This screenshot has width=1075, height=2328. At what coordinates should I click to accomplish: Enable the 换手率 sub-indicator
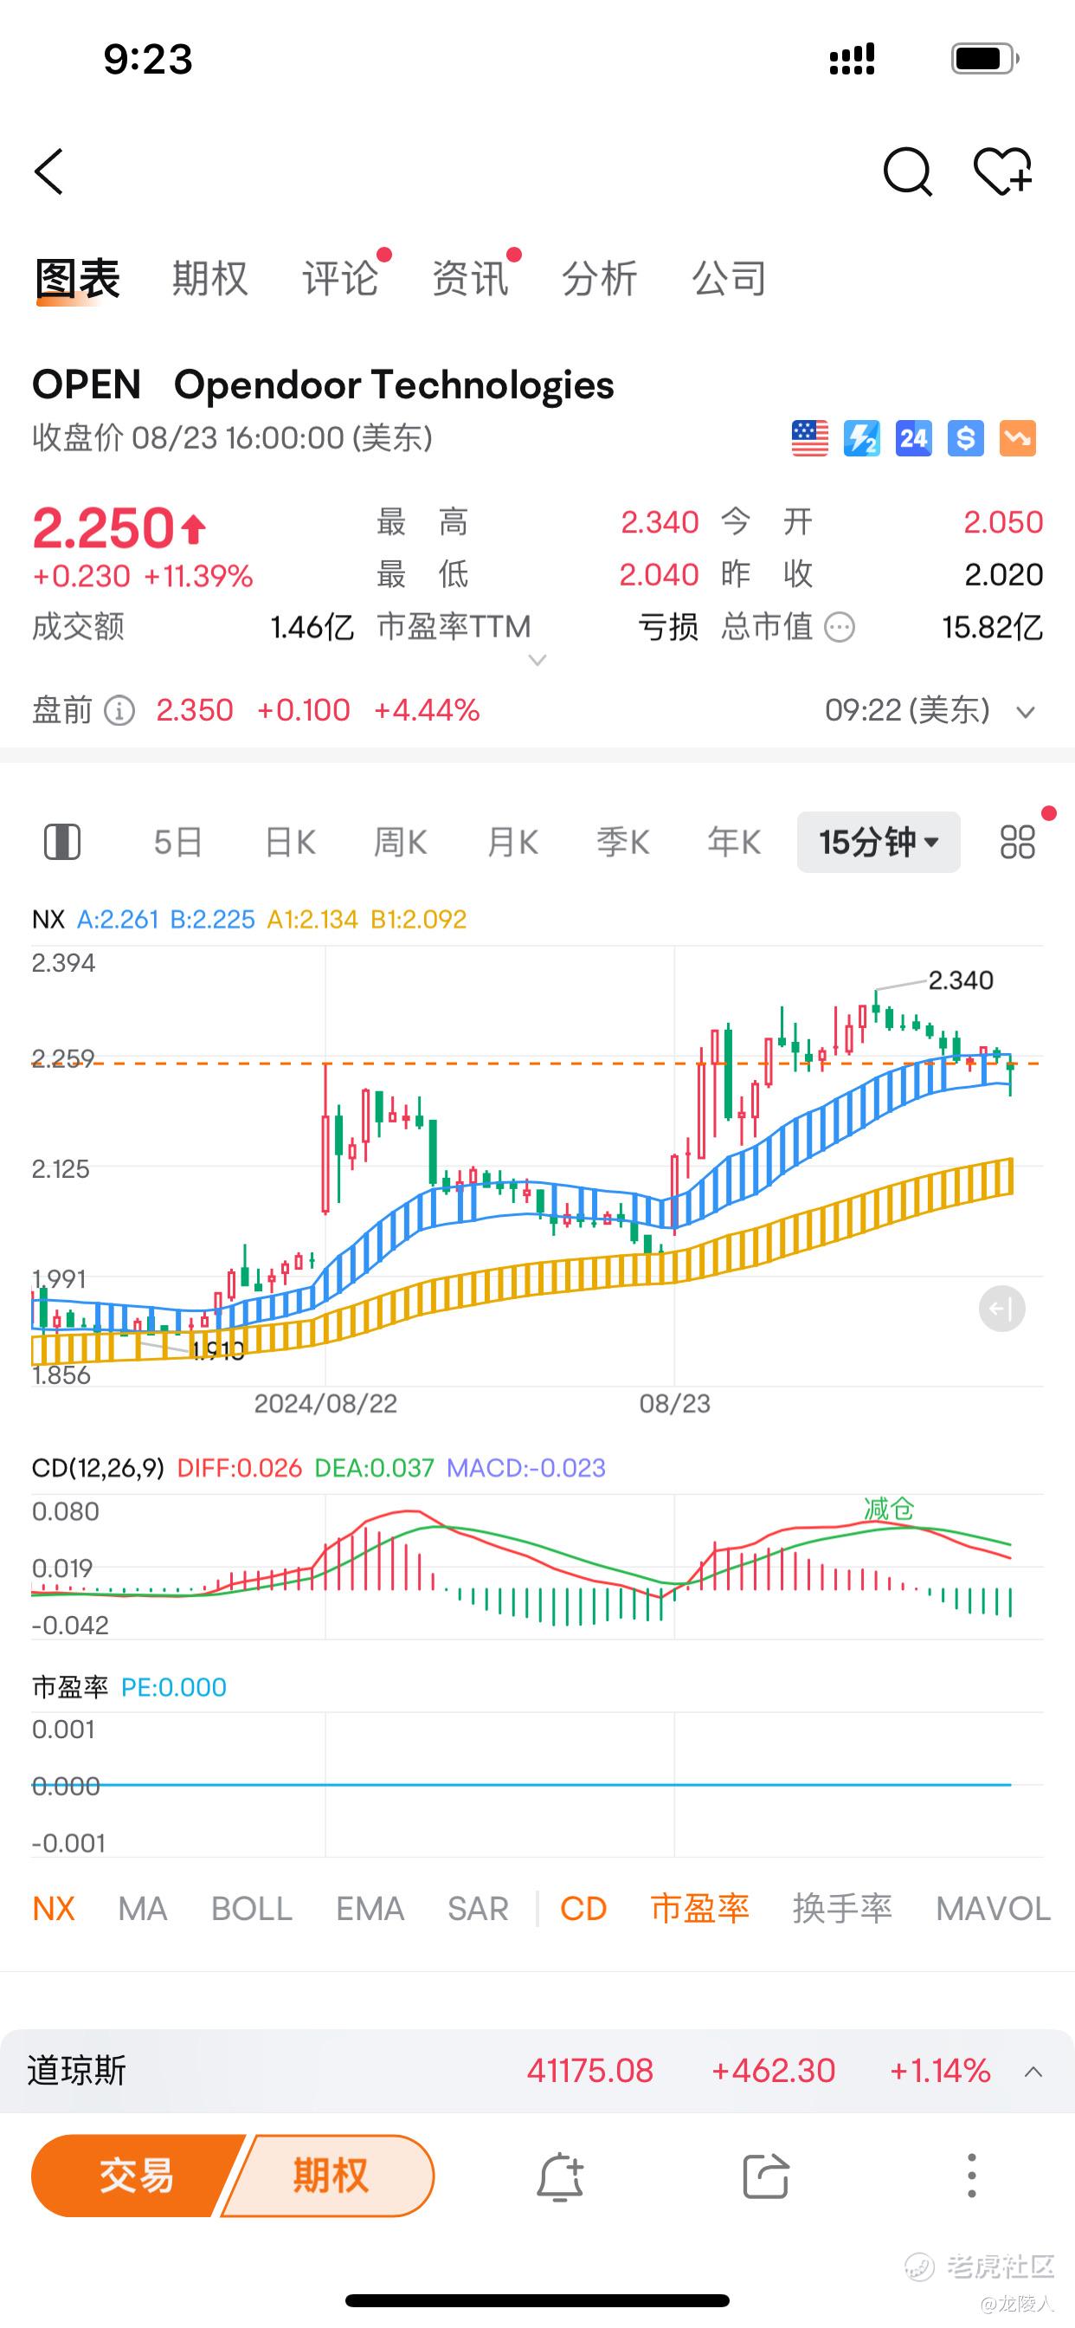tap(842, 1909)
